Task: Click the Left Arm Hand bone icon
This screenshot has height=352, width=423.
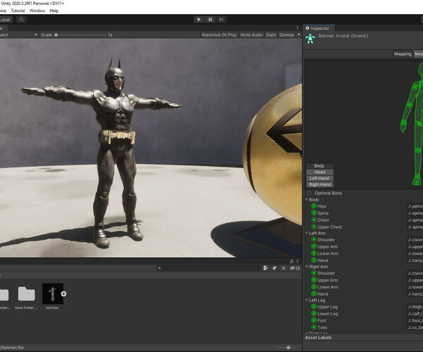Action: click(314, 260)
